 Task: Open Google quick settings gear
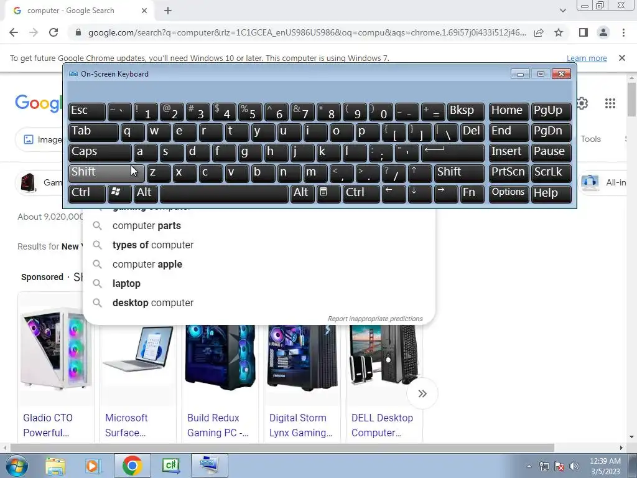coord(582,104)
